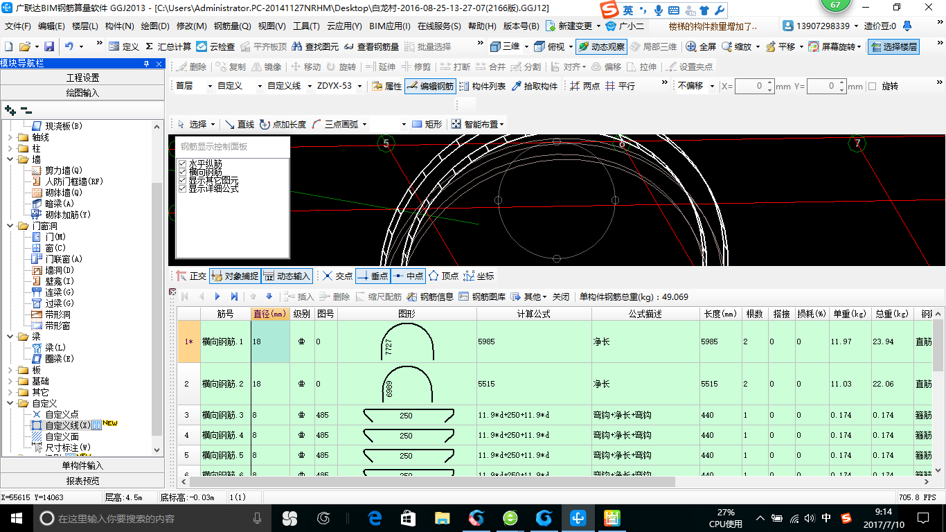946x532 pixels.
Task: Open 汇总计算 summary calculation
Action: (x=168, y=46)
